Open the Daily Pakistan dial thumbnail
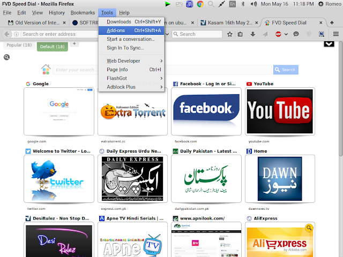Viewport: 343px width, 257px height. pos(206,178)
